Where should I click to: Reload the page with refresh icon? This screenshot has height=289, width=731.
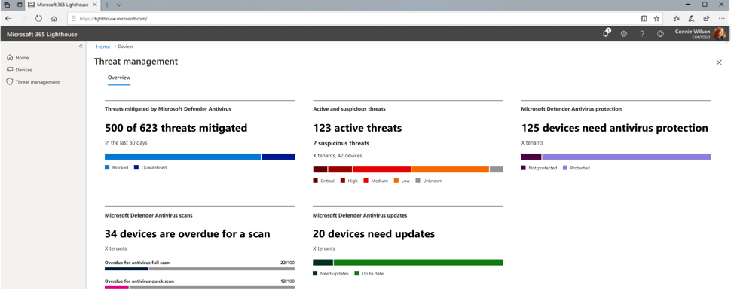click(x=38, y=19)
